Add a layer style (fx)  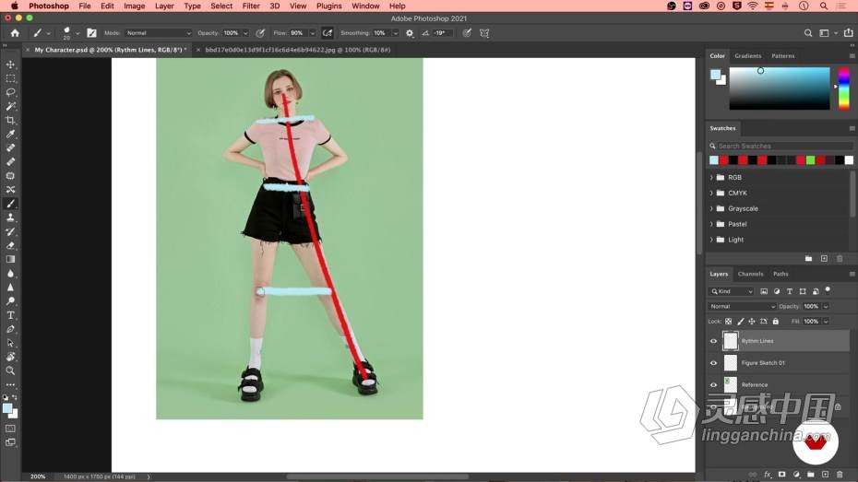[768, 475]
